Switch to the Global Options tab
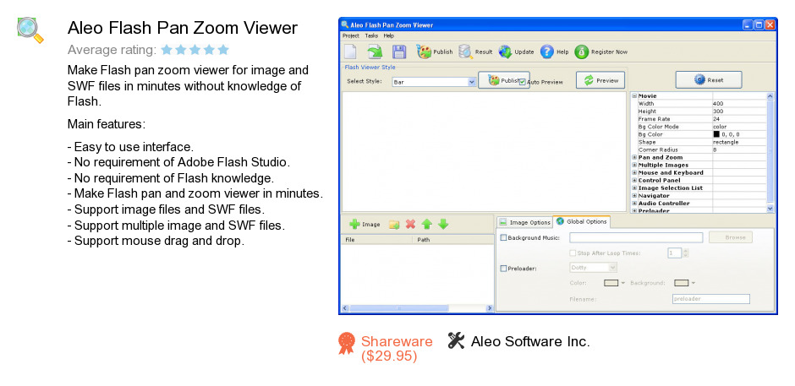The width and height of the screenshot is (795, 386). (582, 221)
